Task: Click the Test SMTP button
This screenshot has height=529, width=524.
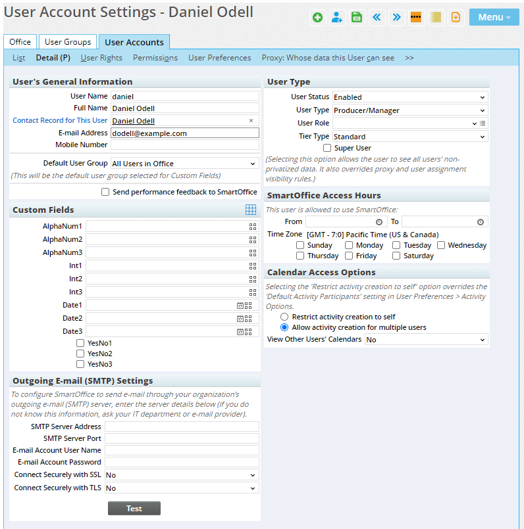Action: tap(134, 509)
